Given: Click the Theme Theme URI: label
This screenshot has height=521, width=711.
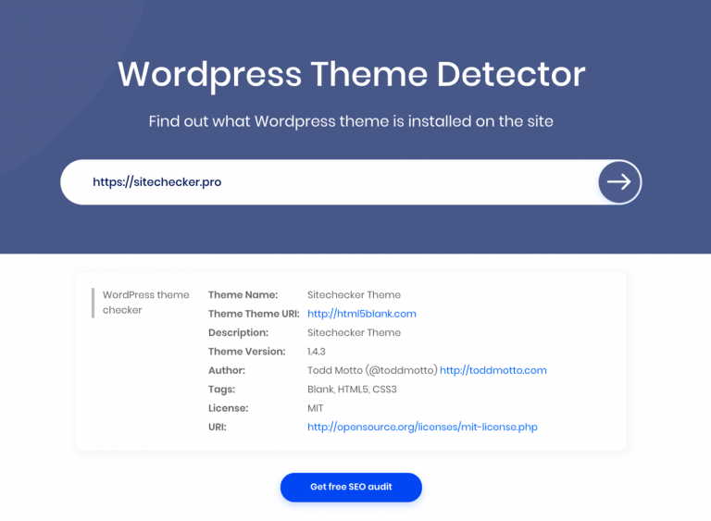Looking at the screenshot, I should coord(254,314).
